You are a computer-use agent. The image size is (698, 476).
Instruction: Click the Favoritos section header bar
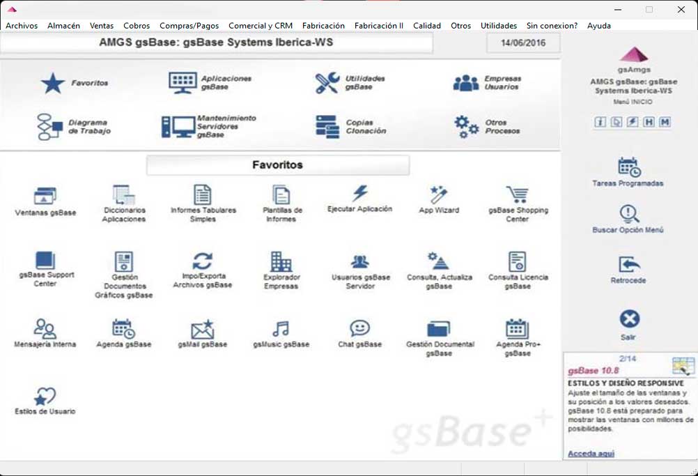tap(278, 164)
